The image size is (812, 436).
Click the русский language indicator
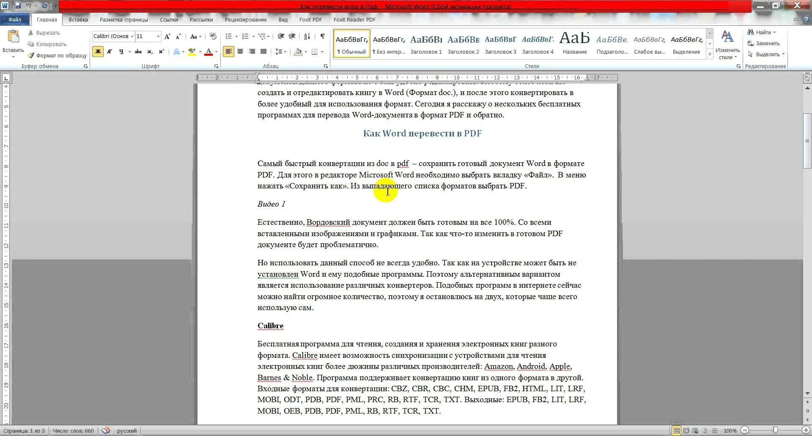[x=127, y=431]
